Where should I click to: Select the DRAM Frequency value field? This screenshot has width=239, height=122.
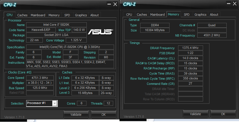click(190, 48)
